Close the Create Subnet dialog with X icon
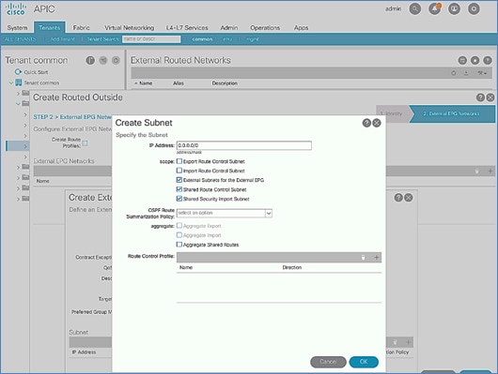This screenshot has height=374, width=498. (377, 123)
